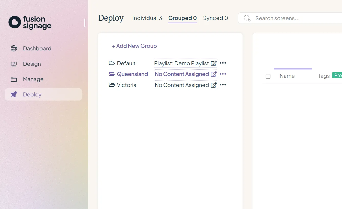The width and height of the screenshot is (342, 209).
Task: Click the green Pro badge
Action: point(337,75)
